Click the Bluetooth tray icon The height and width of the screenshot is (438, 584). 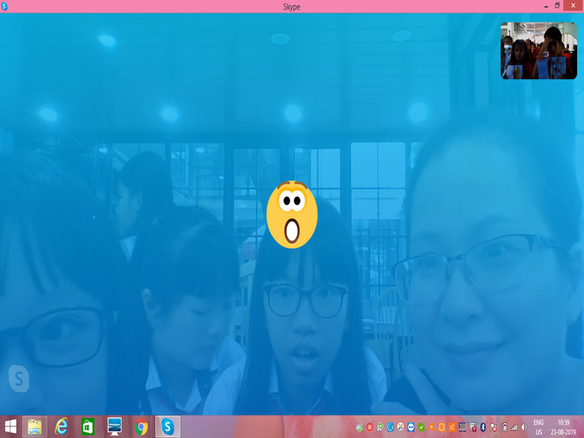tap(483, 427)
